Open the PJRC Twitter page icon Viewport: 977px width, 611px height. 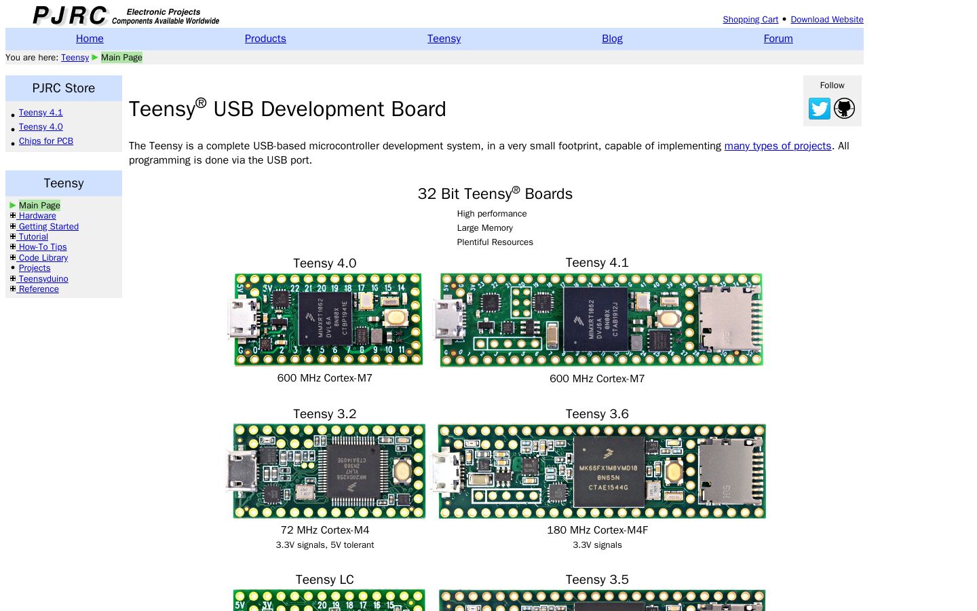tap(819, 109)
